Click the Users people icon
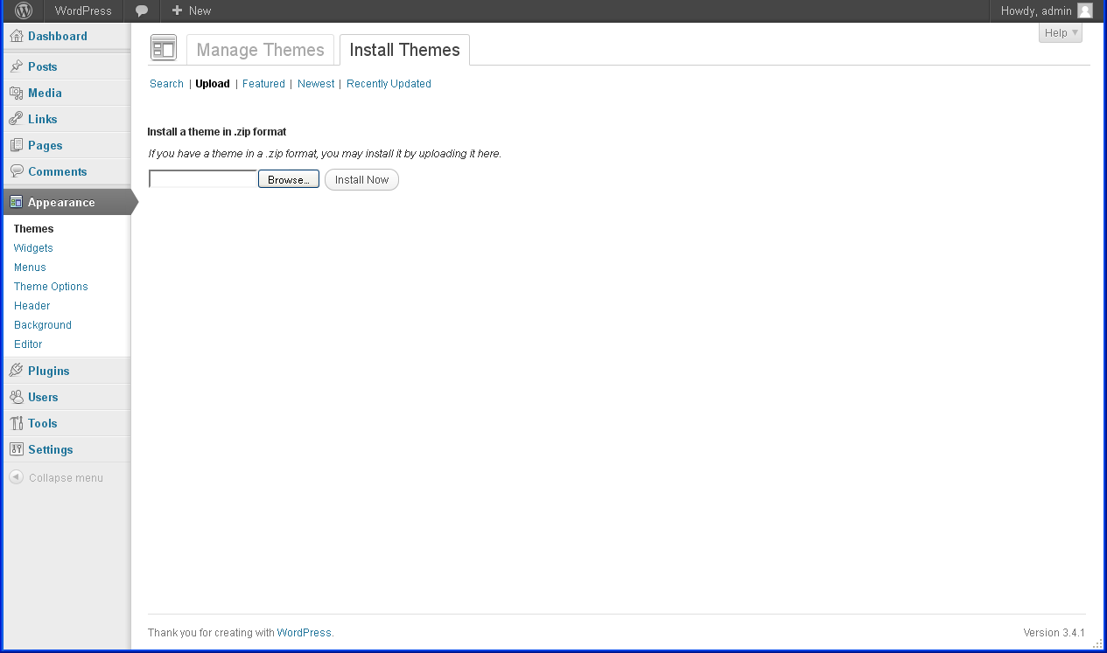 pos(17,397)
